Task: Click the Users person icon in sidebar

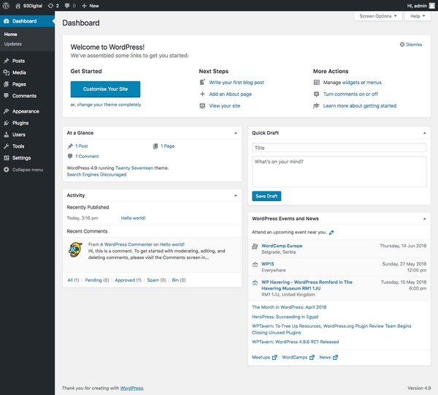Action: click(6, 135)
